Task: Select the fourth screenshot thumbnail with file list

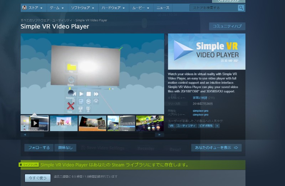Action: pos(121,123)
